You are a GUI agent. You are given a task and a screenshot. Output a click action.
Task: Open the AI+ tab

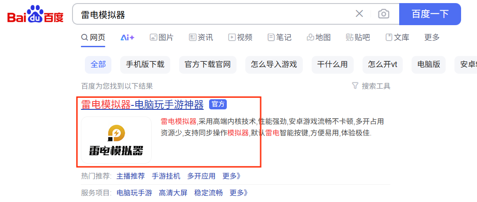tap(127, 37)
